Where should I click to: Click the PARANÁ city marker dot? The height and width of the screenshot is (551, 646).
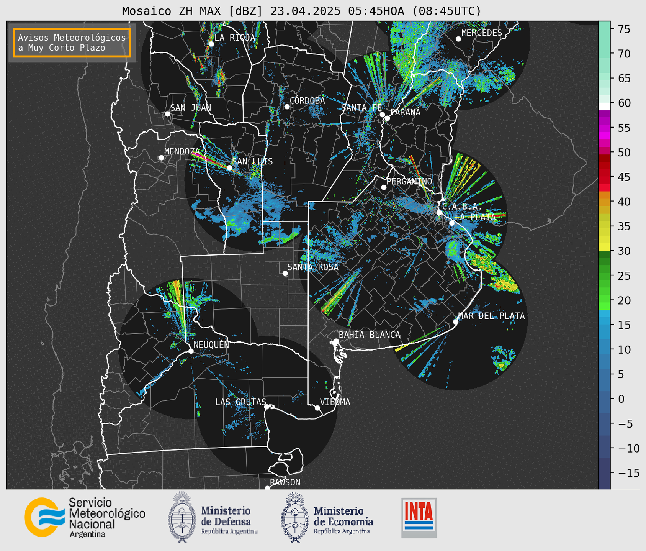click(x=387, y=118)
